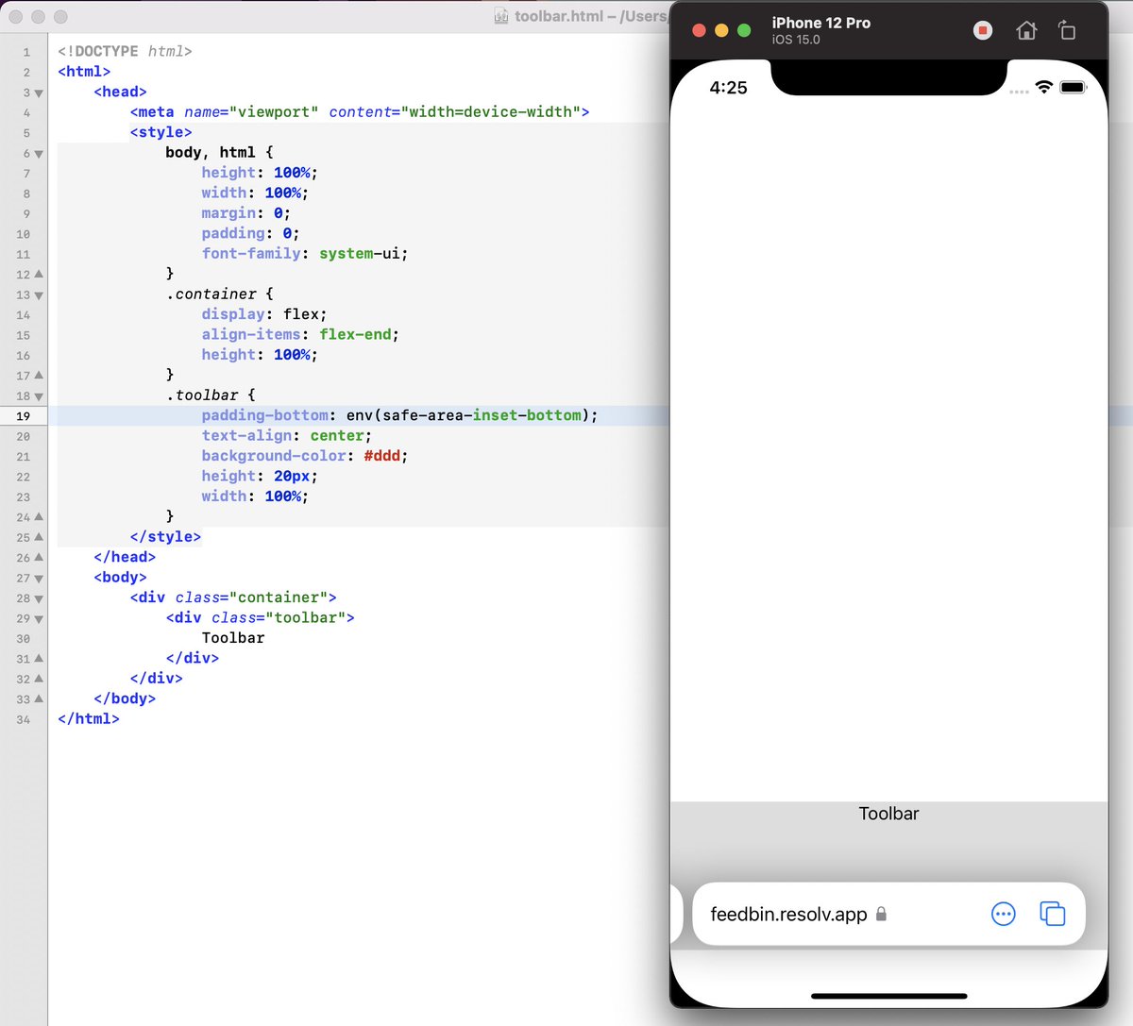Viewport: 1133px width, 1026px height.
Task: Collapse the body, html rule fold at line 6
Action: 39,153
